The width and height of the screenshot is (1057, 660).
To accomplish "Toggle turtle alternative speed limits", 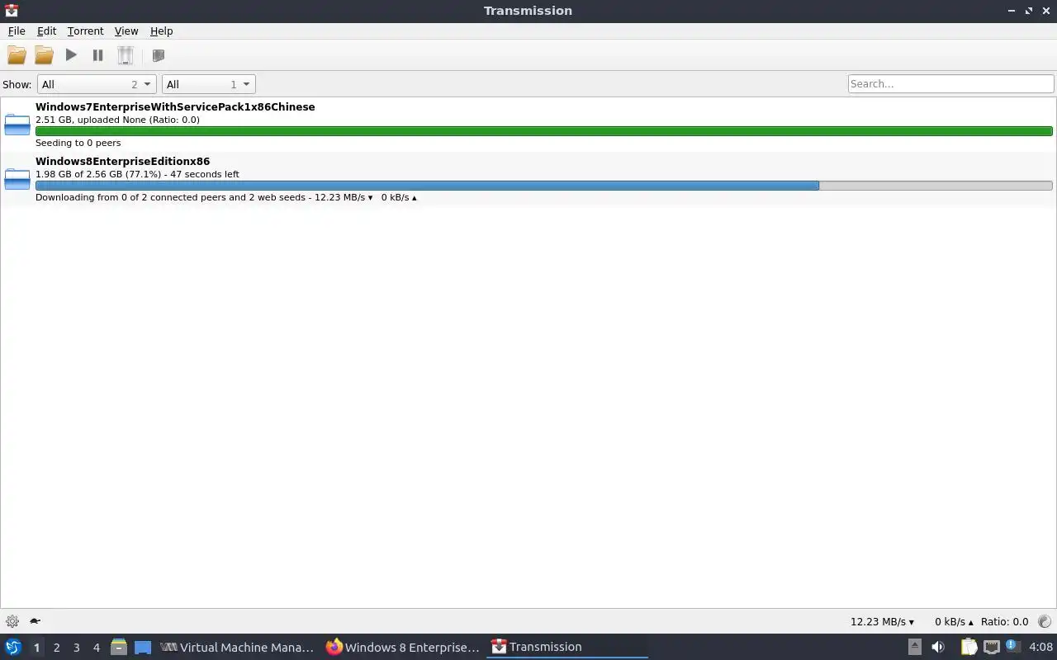I will 36,621.
